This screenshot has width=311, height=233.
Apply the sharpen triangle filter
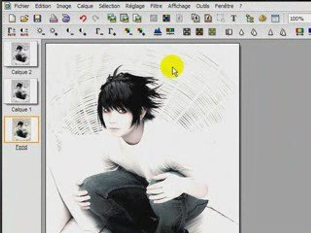pyautogui.click(x=271, y=32)
